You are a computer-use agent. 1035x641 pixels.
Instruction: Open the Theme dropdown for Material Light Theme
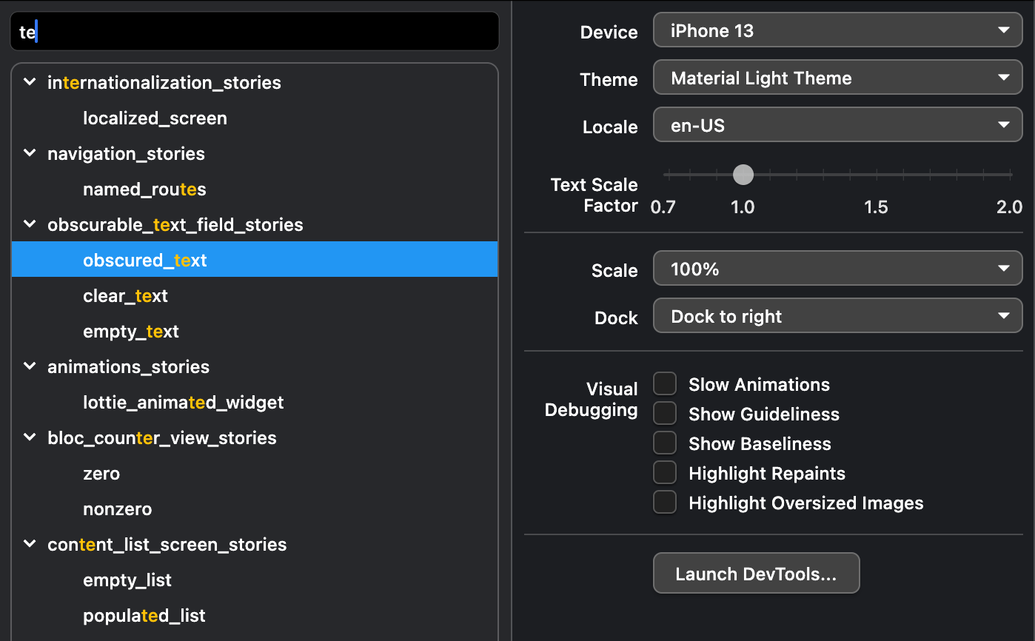837,78
